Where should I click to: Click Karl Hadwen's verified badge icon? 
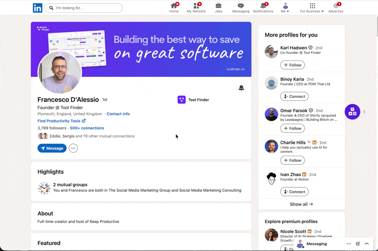click(x=310, y=48)
